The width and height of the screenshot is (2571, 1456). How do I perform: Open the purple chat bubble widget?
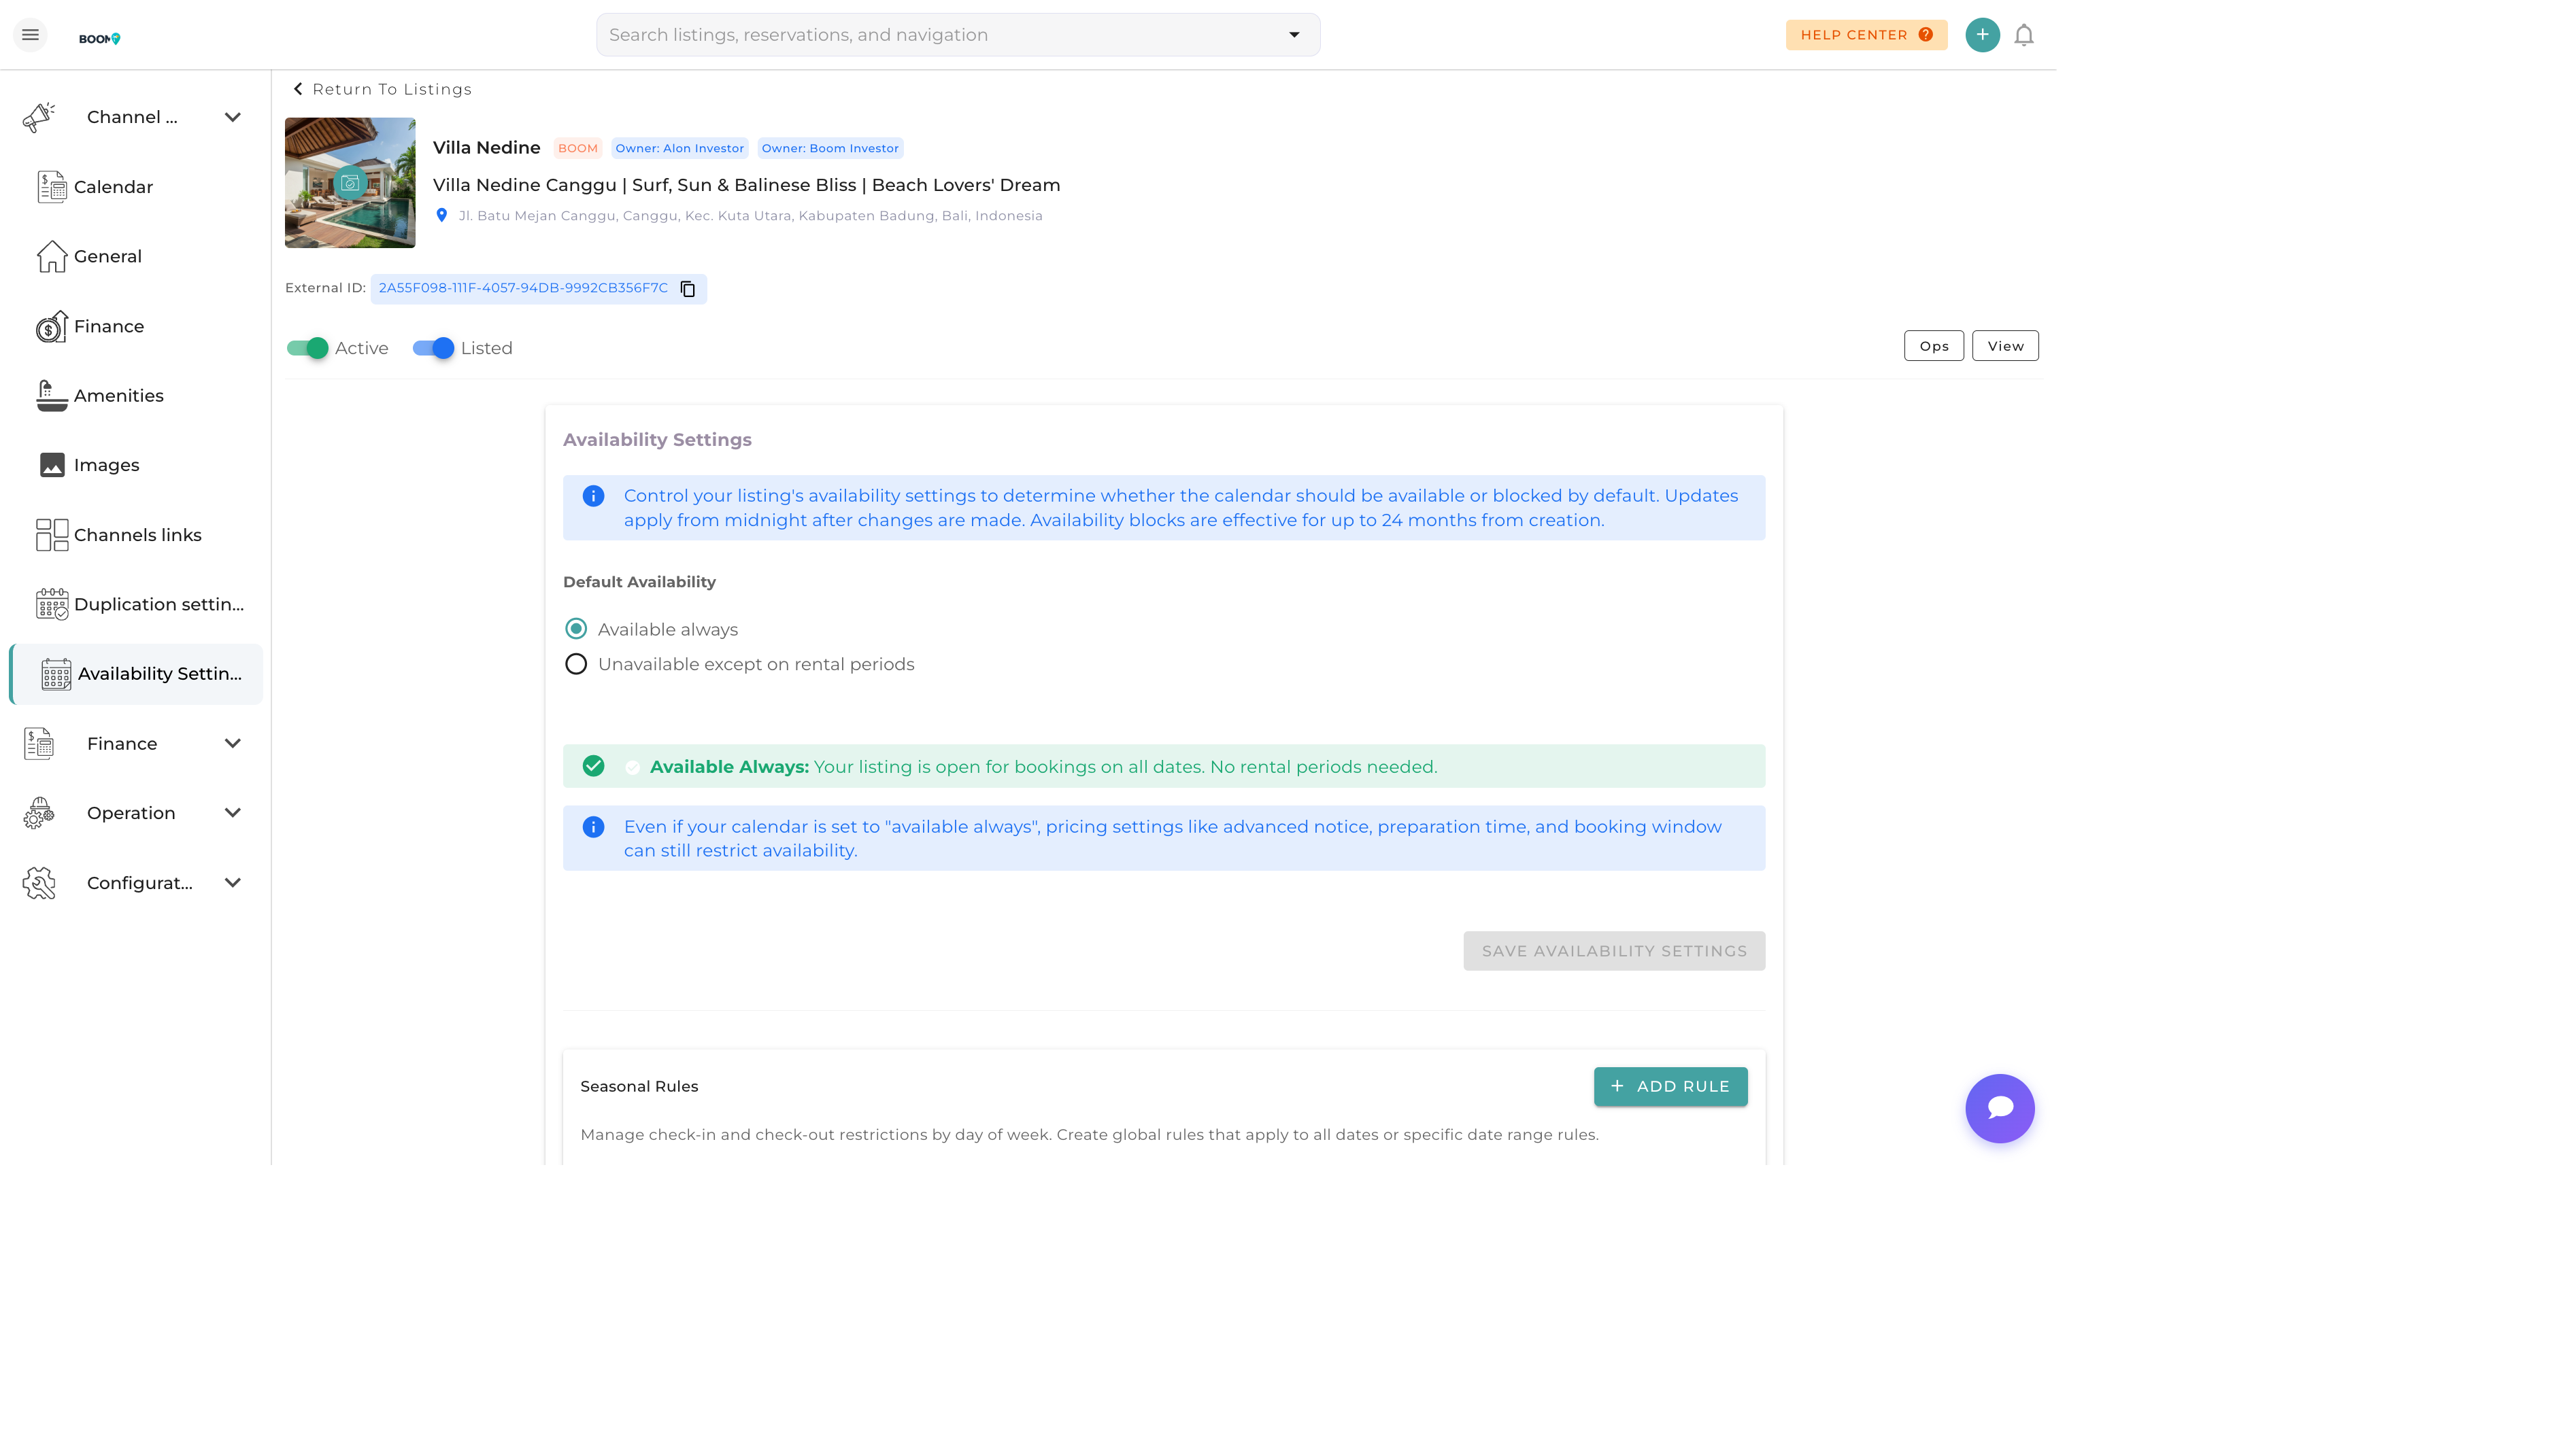coord(1999,1108)
